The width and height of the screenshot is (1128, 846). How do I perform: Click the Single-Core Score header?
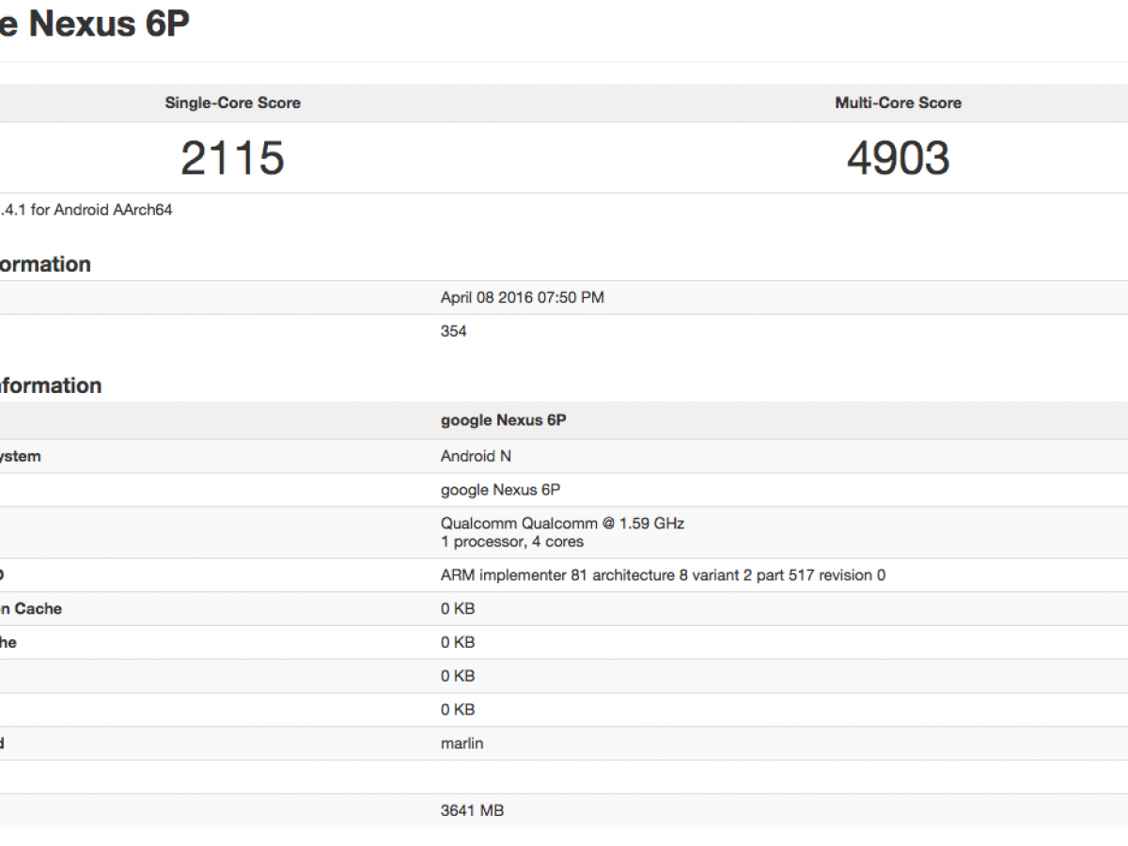pyautogui.click(x=232, y=103)
